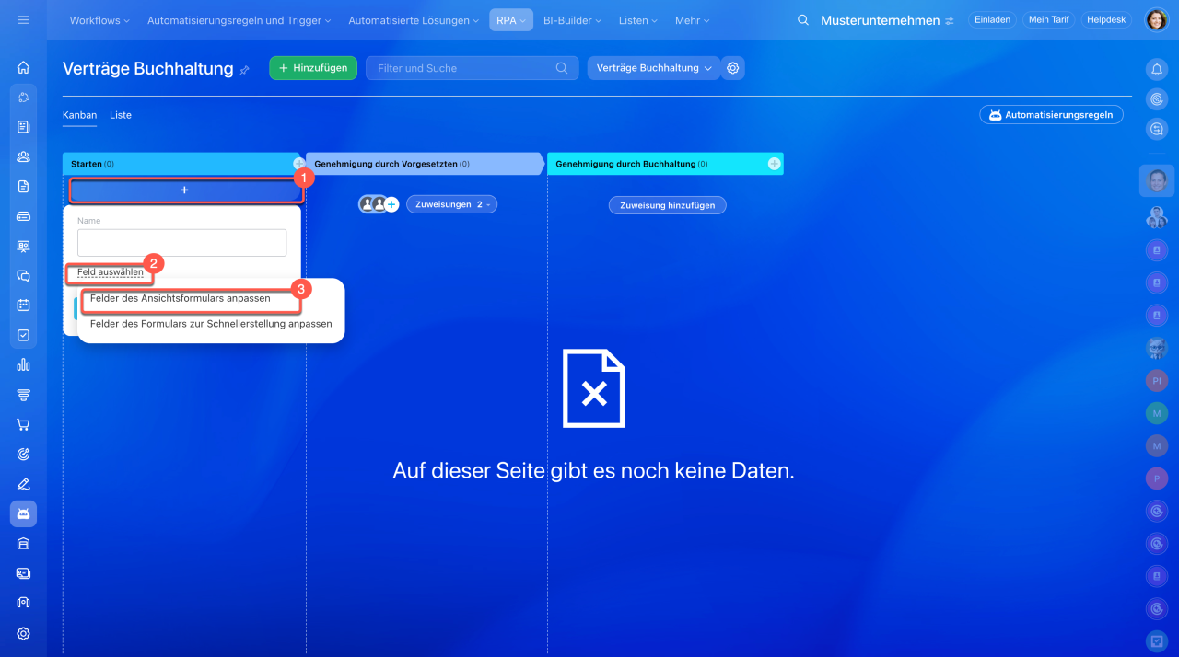Click the Feld auswählen link
The width and height of the screenshot is (1179, 657).
pyautogui.click(x=111, y=272)
